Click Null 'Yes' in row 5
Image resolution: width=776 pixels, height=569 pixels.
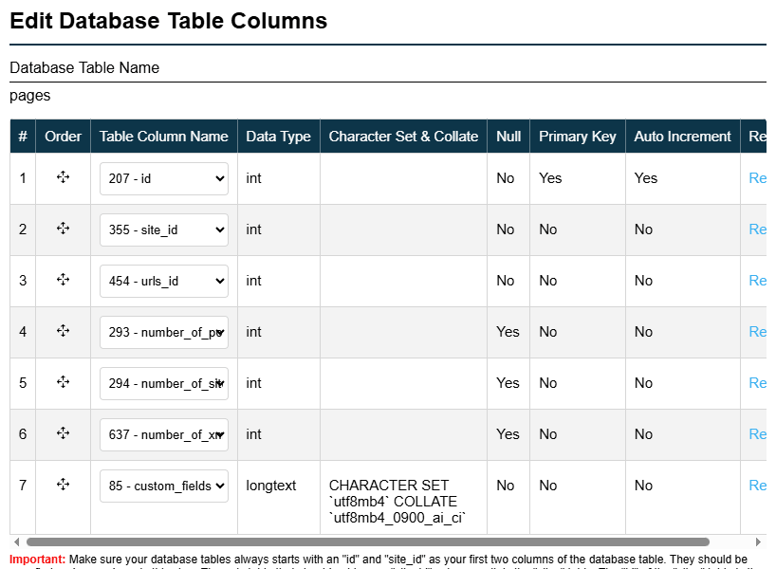click(508, 383)
